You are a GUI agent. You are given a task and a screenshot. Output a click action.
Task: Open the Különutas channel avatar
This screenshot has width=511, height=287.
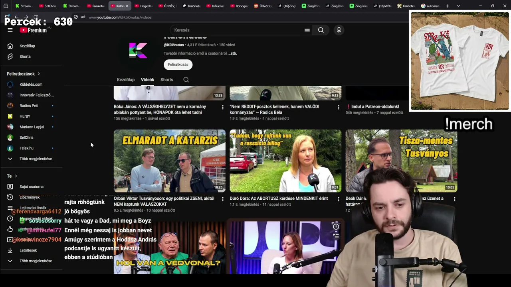point(138,51)
